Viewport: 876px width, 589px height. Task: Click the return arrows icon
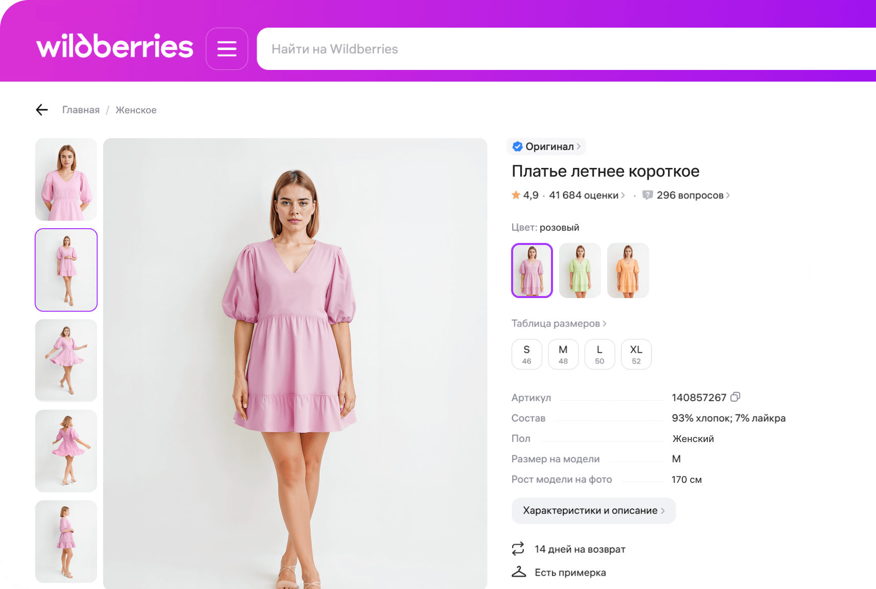[x=518, y=549]
